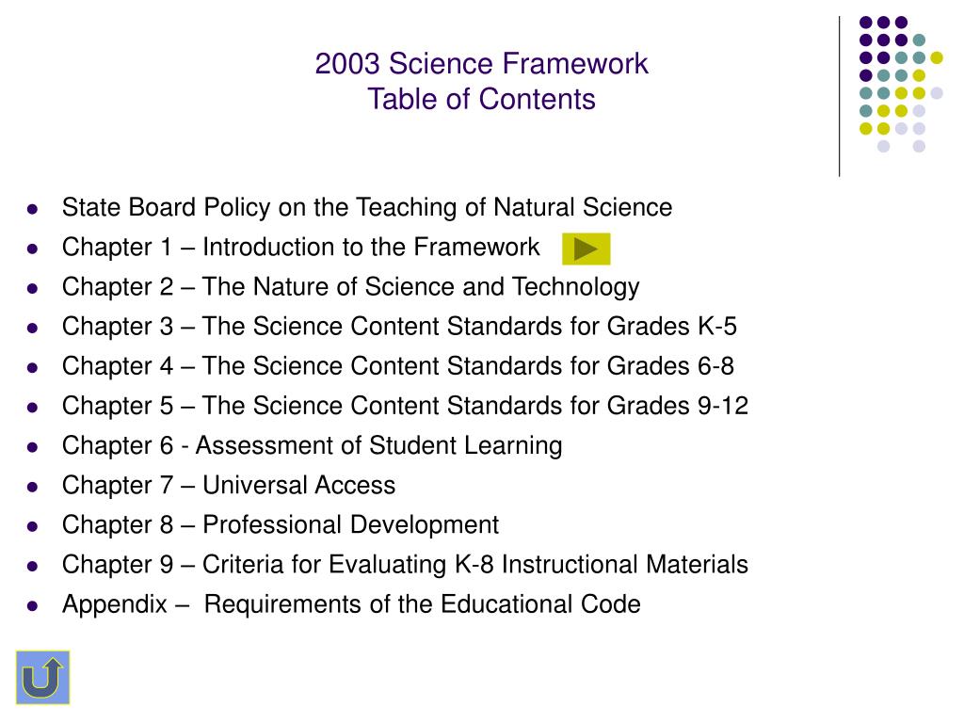Click Chapter 8 – Professional Development

[281, 525]
